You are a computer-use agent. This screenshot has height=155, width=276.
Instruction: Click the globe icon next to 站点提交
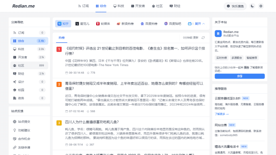coord(15,122)
